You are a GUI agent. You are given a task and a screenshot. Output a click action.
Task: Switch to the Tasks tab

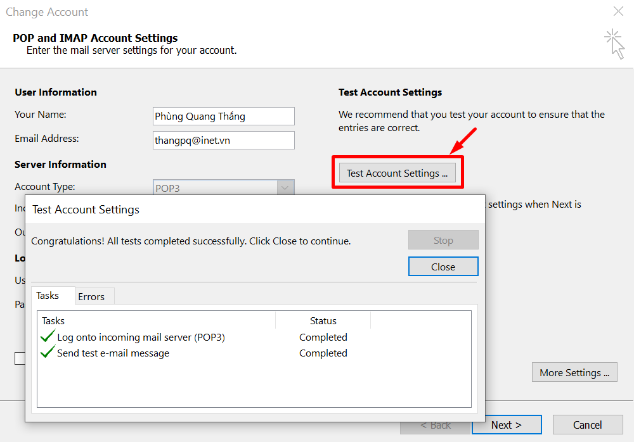tap(48, 296)
